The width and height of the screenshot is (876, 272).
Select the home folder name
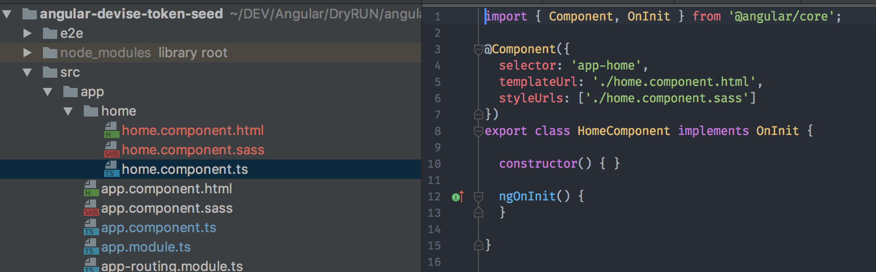tap(119, 111)
